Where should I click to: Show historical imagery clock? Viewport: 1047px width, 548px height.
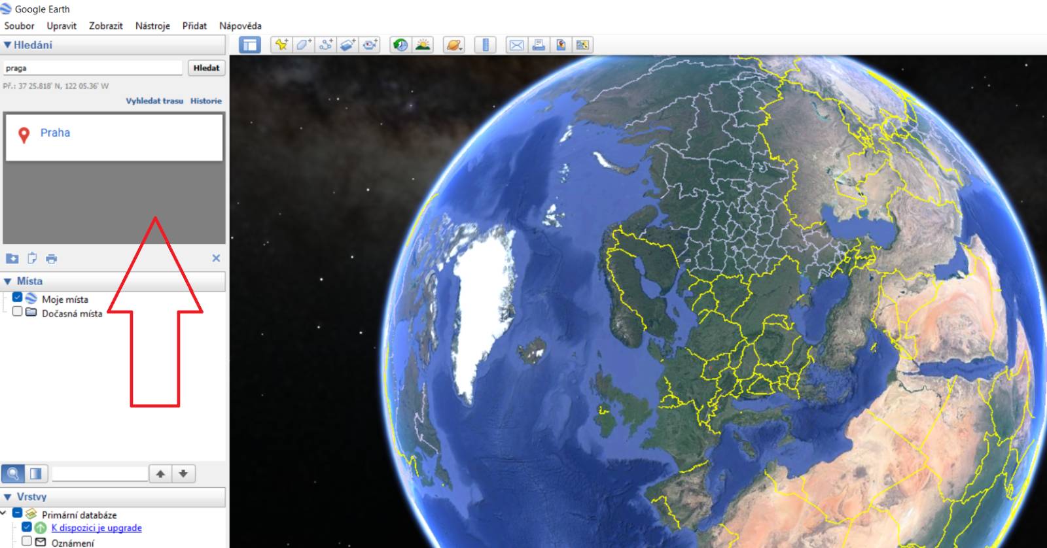point(400,44)
